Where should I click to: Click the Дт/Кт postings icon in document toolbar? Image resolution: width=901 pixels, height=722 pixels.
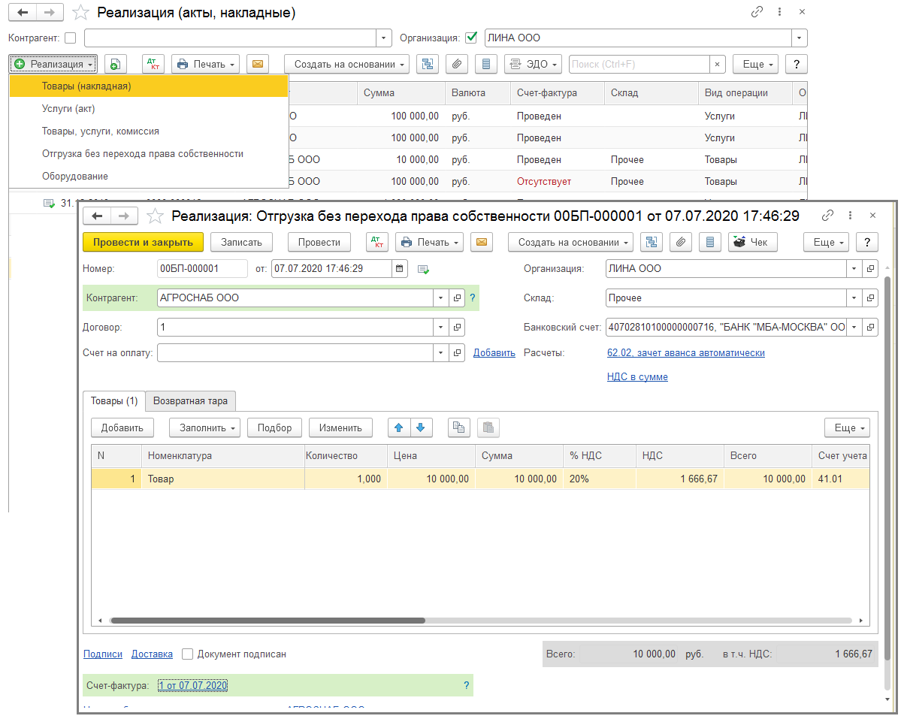377,242
